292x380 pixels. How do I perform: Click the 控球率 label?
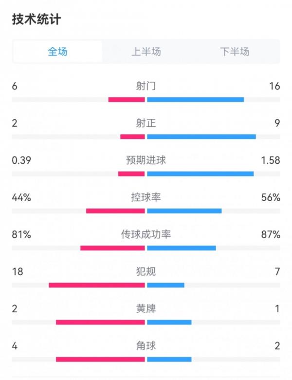[146, 197]
